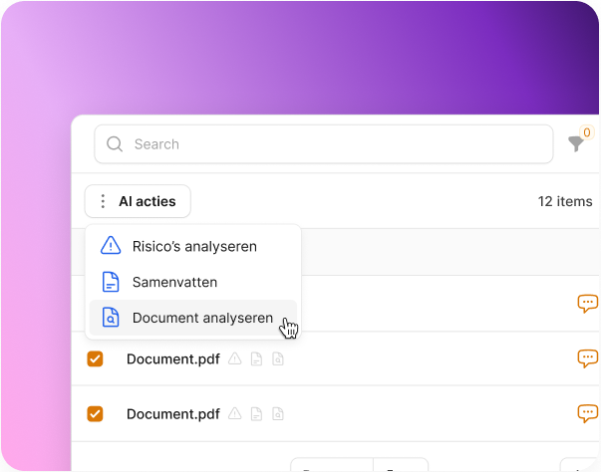Choose Samenvatten in the AI menu
Viewport: 601px width, 472px height.
pyautogui.click(x=174, y=282)
